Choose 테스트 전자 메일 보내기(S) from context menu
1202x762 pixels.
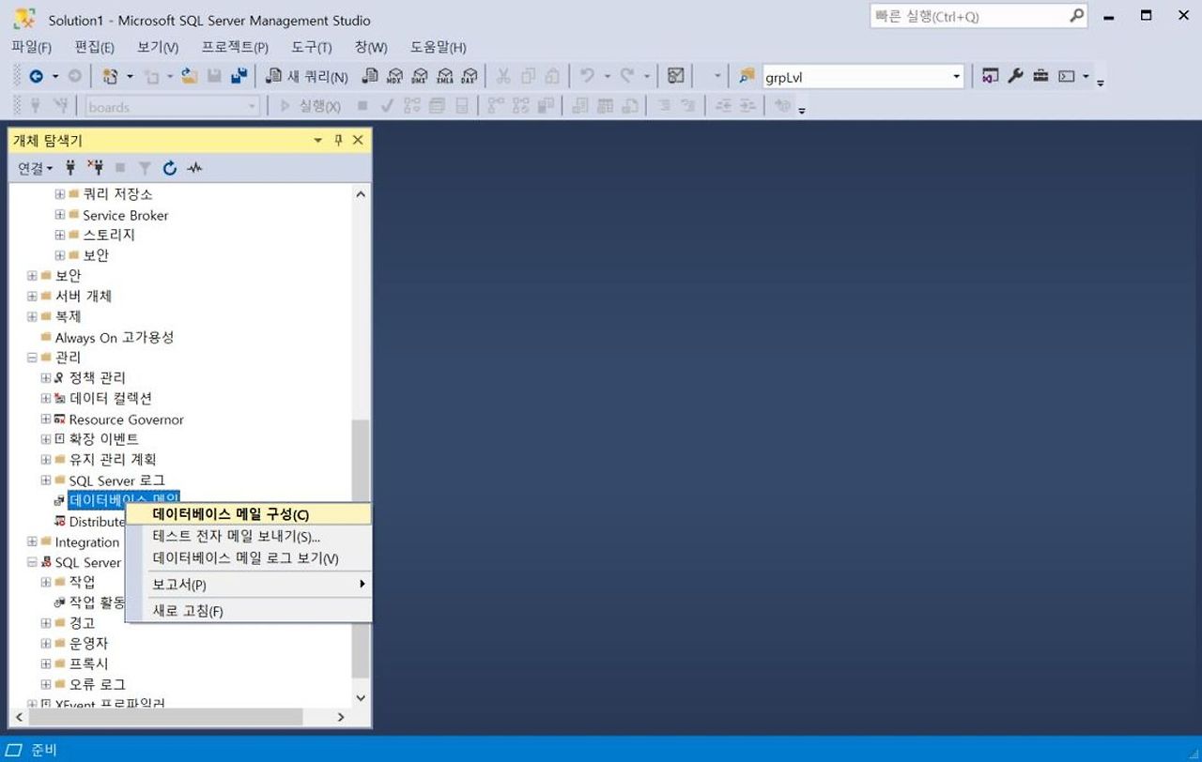(x=249, y=537)
